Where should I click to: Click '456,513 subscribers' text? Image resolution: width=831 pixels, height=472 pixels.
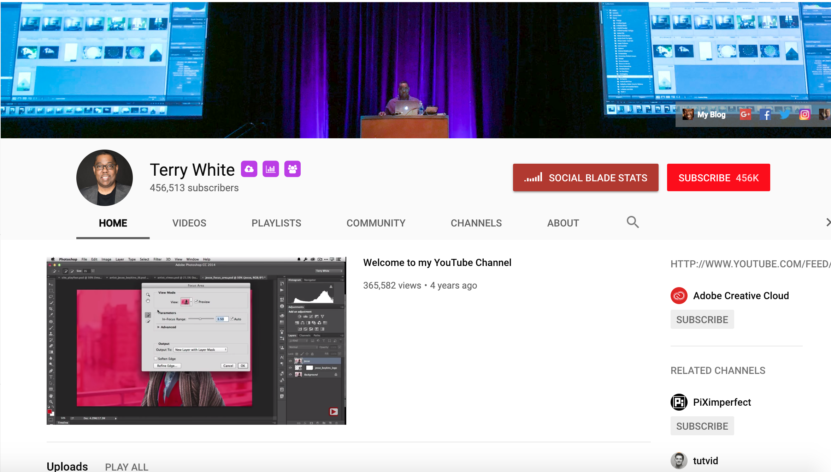click(194, 188)
